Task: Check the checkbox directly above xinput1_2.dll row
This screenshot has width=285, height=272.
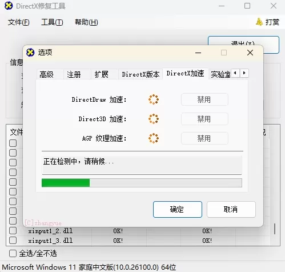Action: point(13,221)
